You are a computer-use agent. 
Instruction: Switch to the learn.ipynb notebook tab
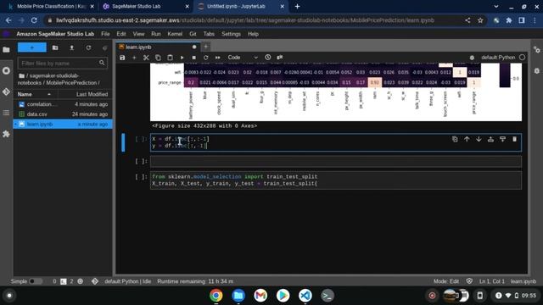[158, 47]
